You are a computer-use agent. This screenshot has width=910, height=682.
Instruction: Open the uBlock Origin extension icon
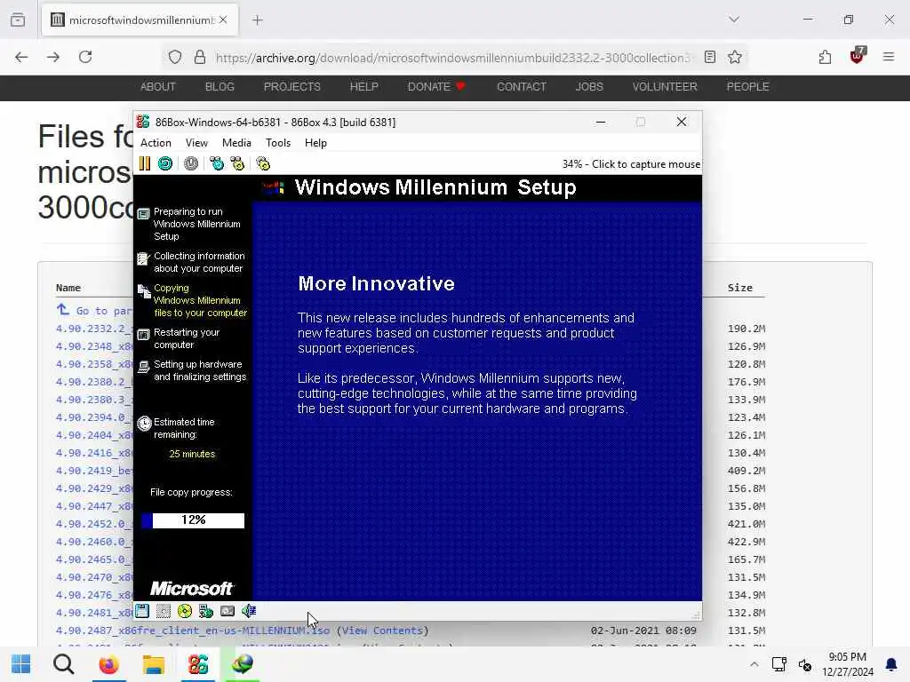pos(858,56)
